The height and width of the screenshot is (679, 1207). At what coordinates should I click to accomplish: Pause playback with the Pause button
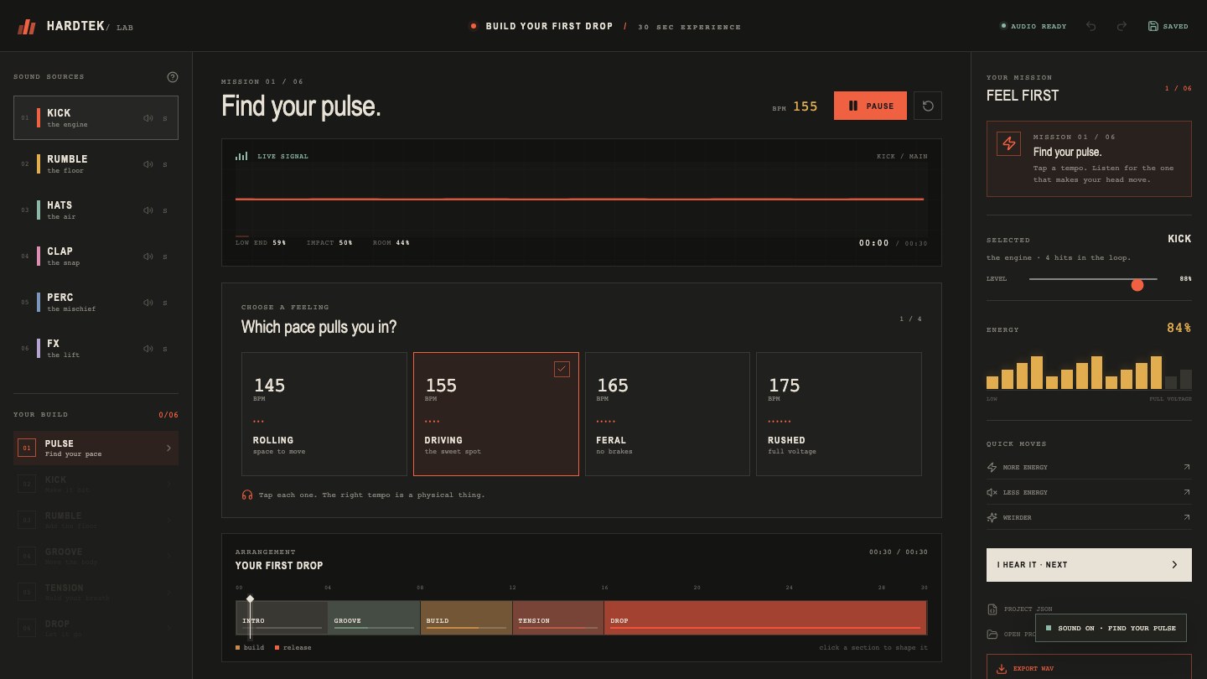click(870, 106)
